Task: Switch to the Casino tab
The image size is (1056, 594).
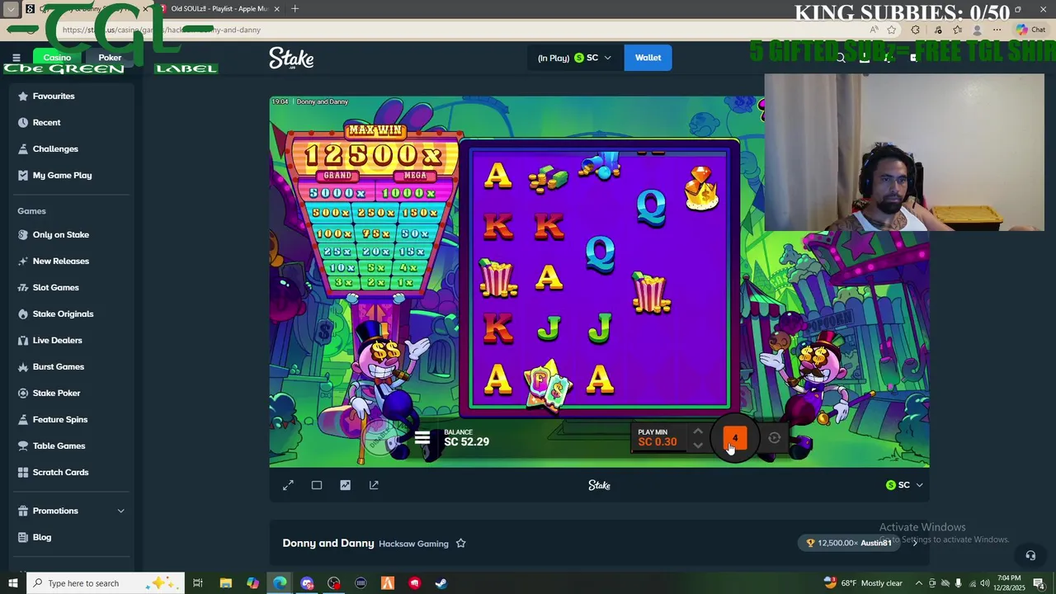Action: pos(57,58)
